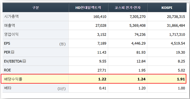Click operating profit value 74,236
Viewport: 190px width, 99px height.
tap(140, 35)
